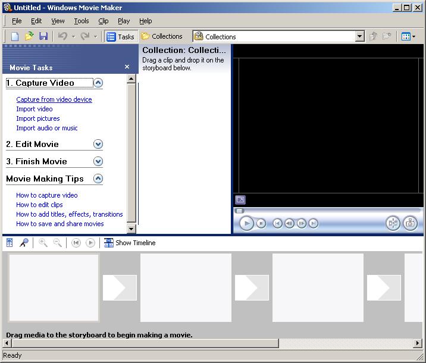Split the clip at current frame

[x=393, y=224]
